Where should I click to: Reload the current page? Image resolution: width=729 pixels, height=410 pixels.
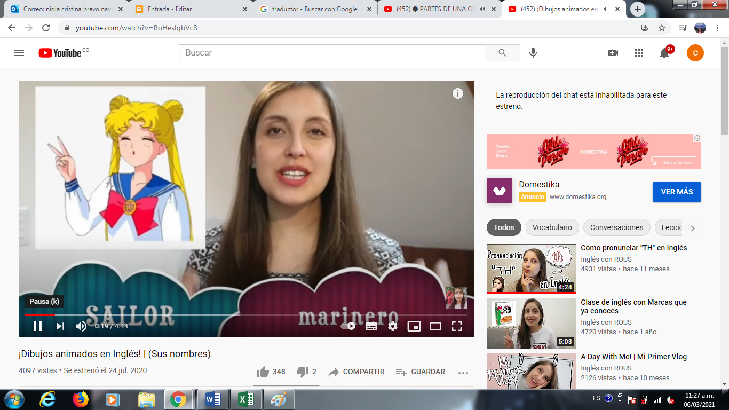click(46, 28)
